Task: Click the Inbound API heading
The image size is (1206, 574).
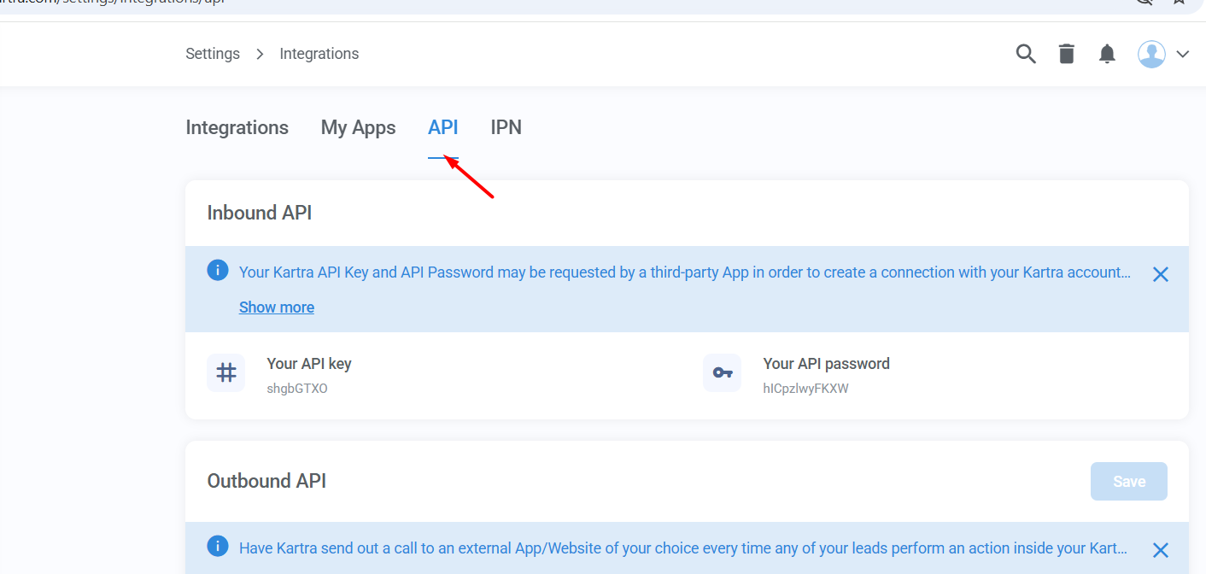Action: point(260,213)
